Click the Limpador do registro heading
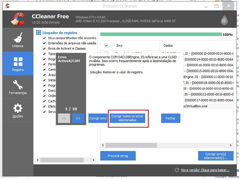Viewport: 241px width, 180px height. pos(60,33)
